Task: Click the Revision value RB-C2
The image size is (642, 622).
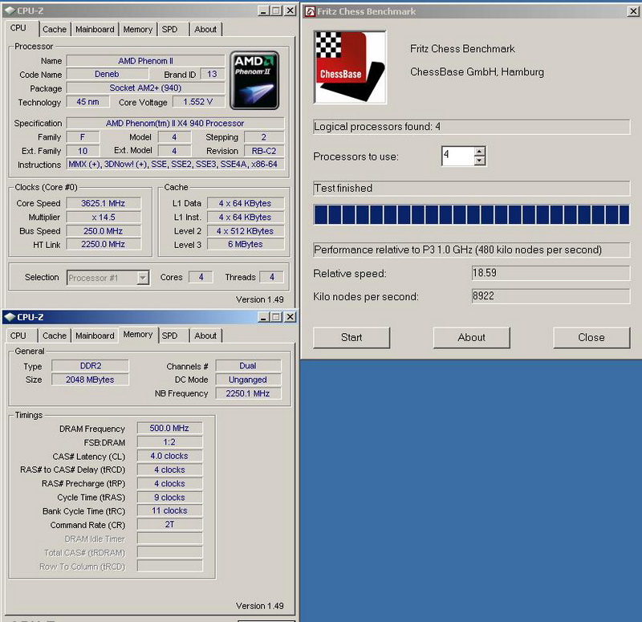Action: 264,151
